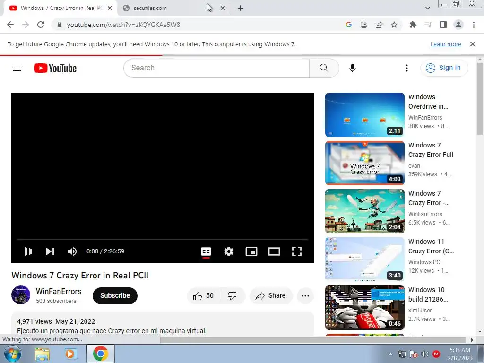Click the address bar URL
This screenshot has height=363, width=484.
(123, 25)
